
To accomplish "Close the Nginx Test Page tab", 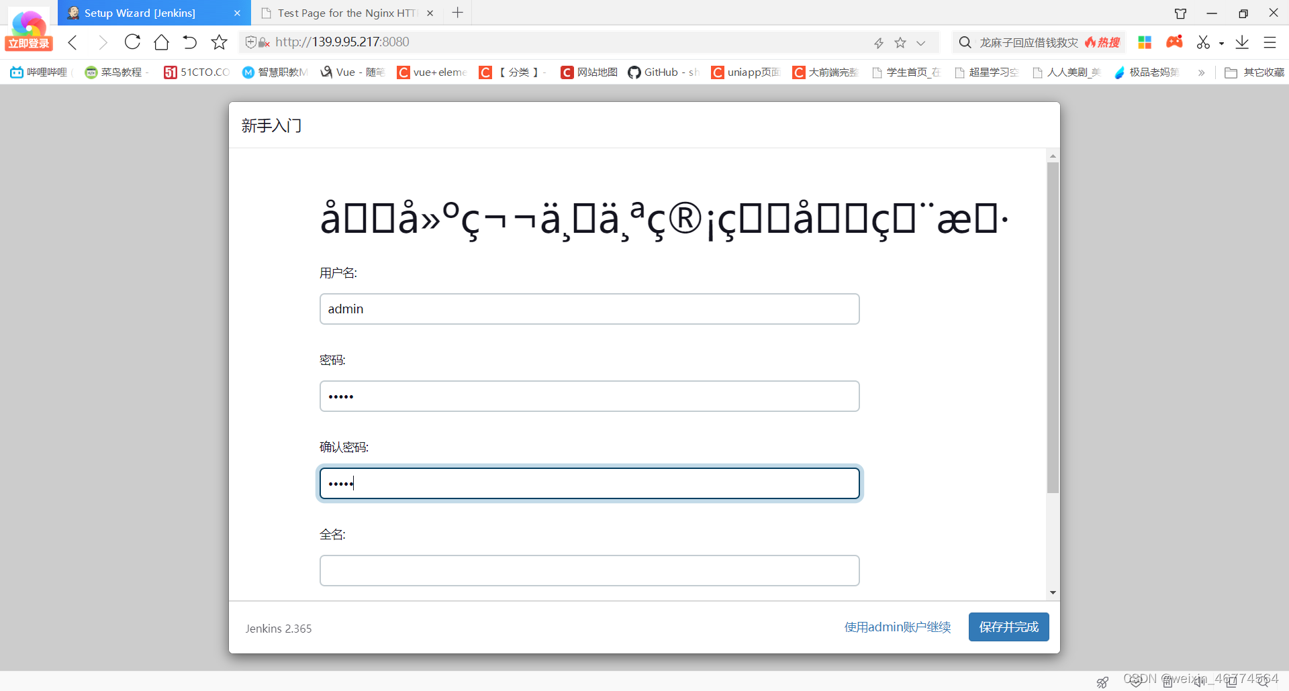I will point(430,13).
